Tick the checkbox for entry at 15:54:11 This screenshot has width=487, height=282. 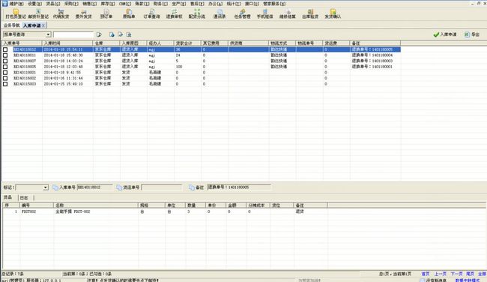(5, 49)
